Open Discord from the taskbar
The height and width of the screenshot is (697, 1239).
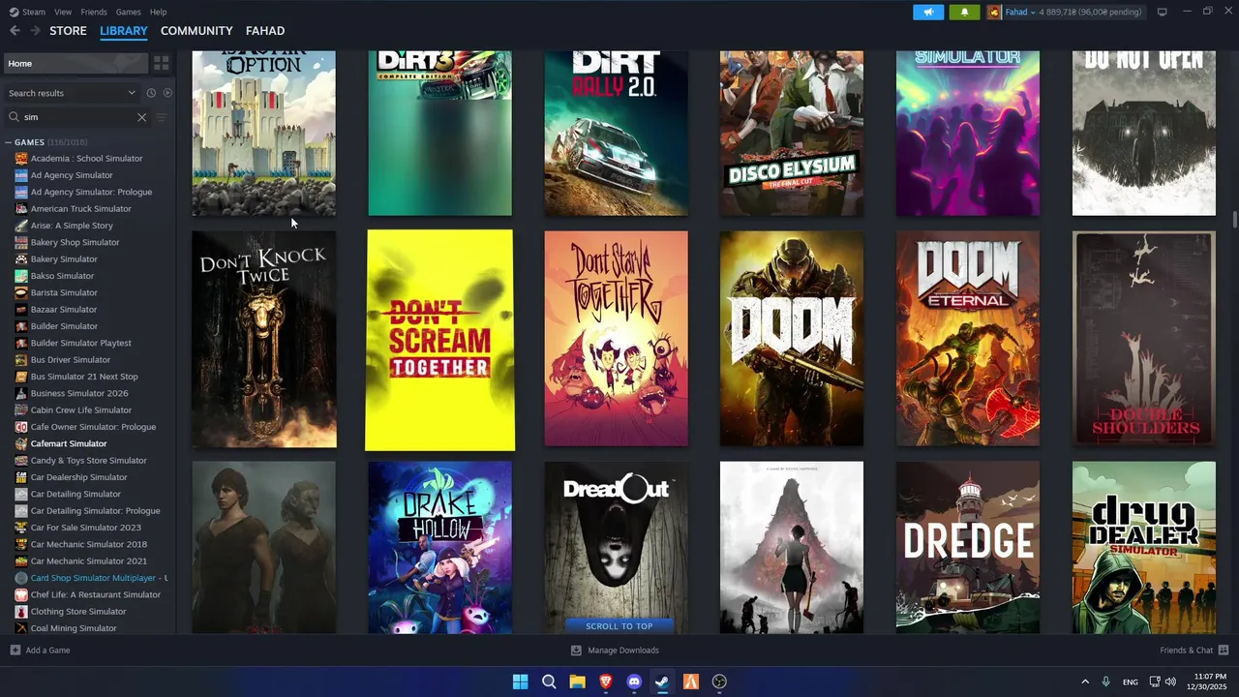(x=634, y=682)
